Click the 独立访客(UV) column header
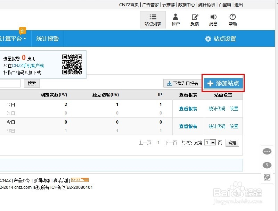 (106, 95)
